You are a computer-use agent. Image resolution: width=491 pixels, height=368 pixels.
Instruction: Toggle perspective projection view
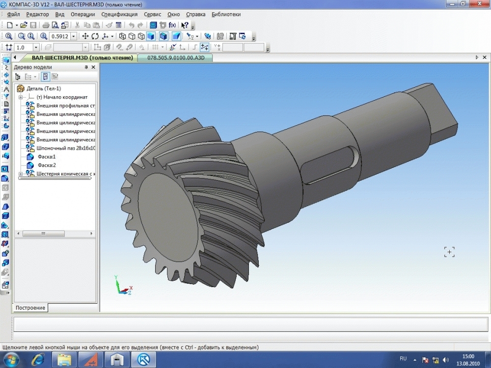pyautogui.click(x=176, y=36)
